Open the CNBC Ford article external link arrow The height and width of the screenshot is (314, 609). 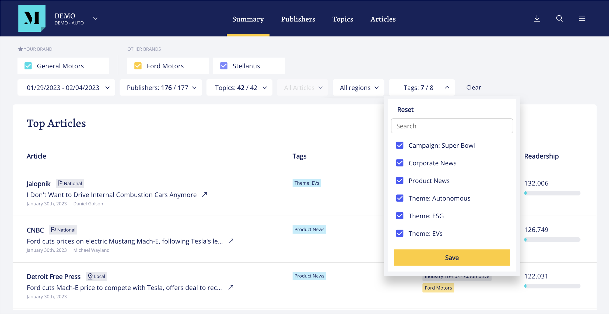point(230,241)
